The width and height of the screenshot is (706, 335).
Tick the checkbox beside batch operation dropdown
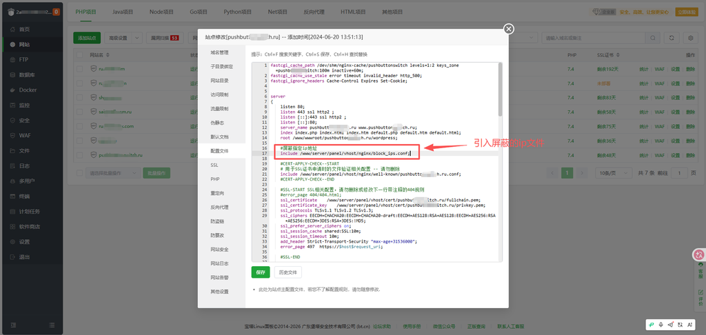pos(80,173)
